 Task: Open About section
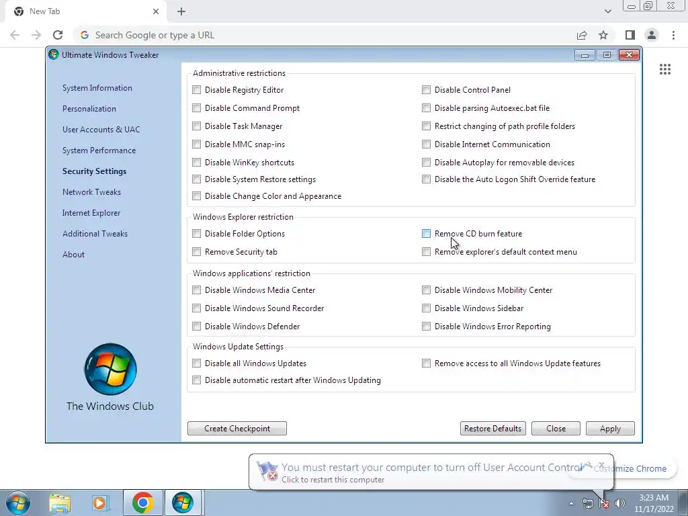pos(73,255)
